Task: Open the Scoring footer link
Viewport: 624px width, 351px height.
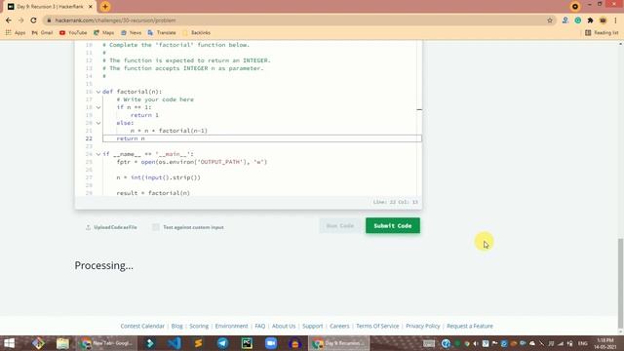Action: (x=199, y=326)
